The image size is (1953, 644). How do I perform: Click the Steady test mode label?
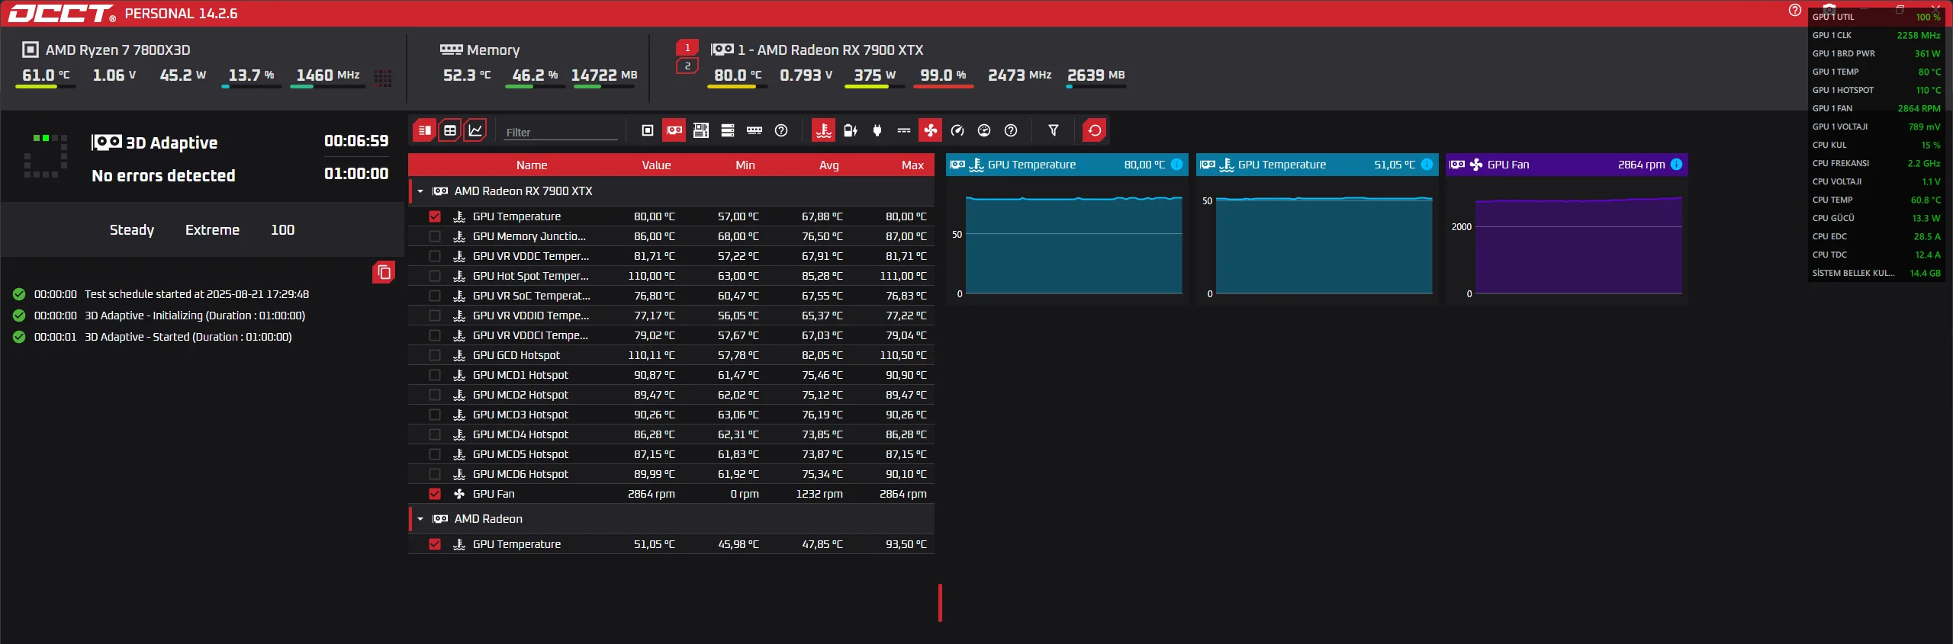131,230
